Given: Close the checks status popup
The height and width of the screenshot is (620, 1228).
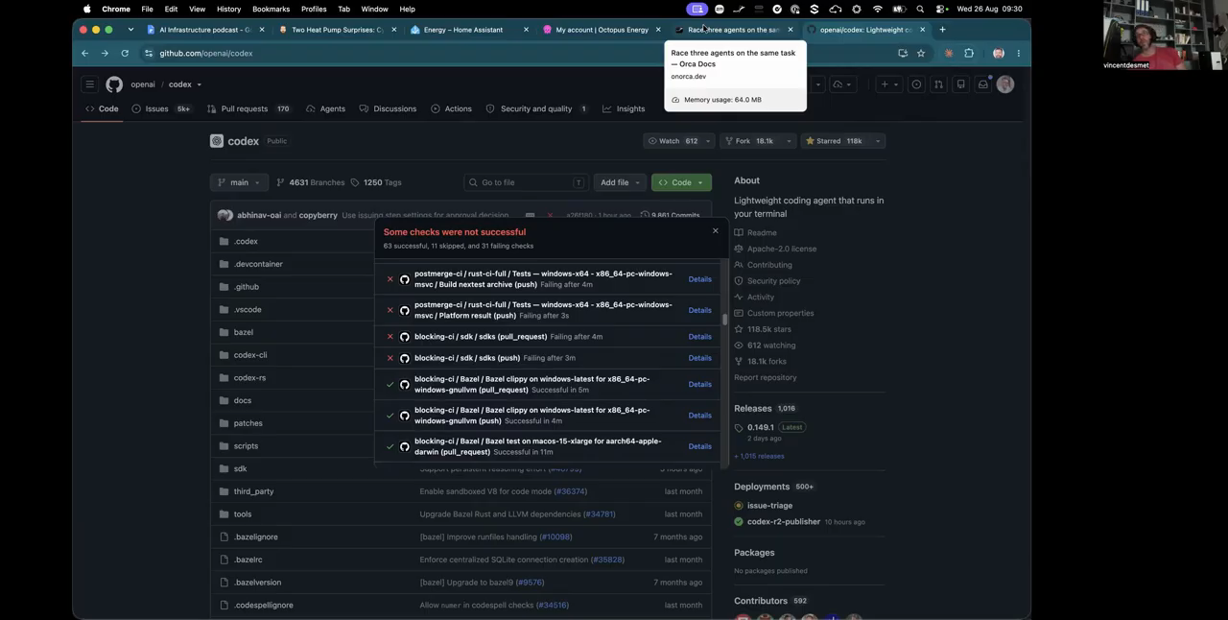Looking at the screenshot, I should pyautogui.click(x=715, y=230).
